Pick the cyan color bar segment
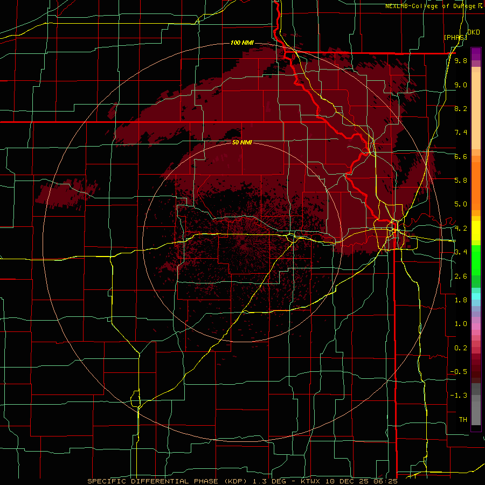 [476, 296]
